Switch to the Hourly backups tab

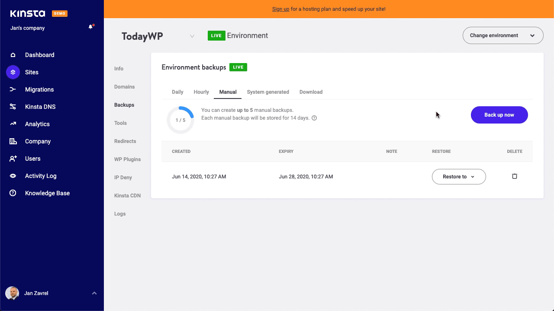point(201,92)
